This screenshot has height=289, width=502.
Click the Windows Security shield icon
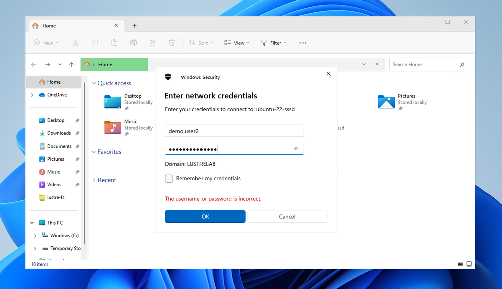[x=168, y=77]
